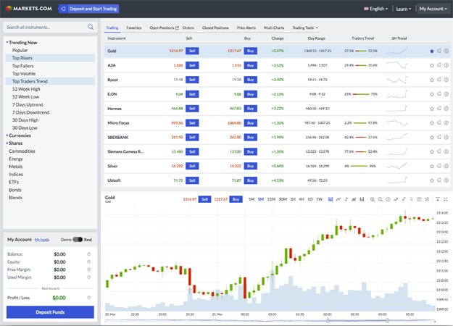Star Siemens Gamesa as a favorite
This screenshot has width=453, height=326.
(x=432, y=151)
